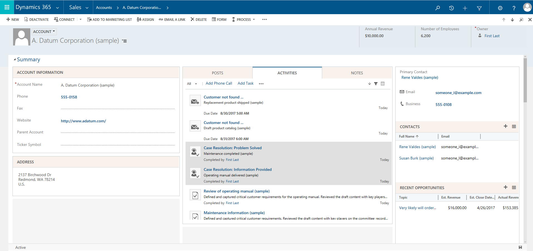Open the PROCESS dropdown menu

coord(244,19)
